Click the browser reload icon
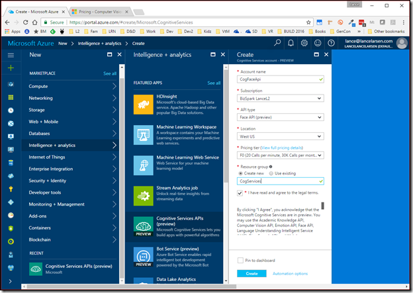413x293 pixels. point(25,22)
